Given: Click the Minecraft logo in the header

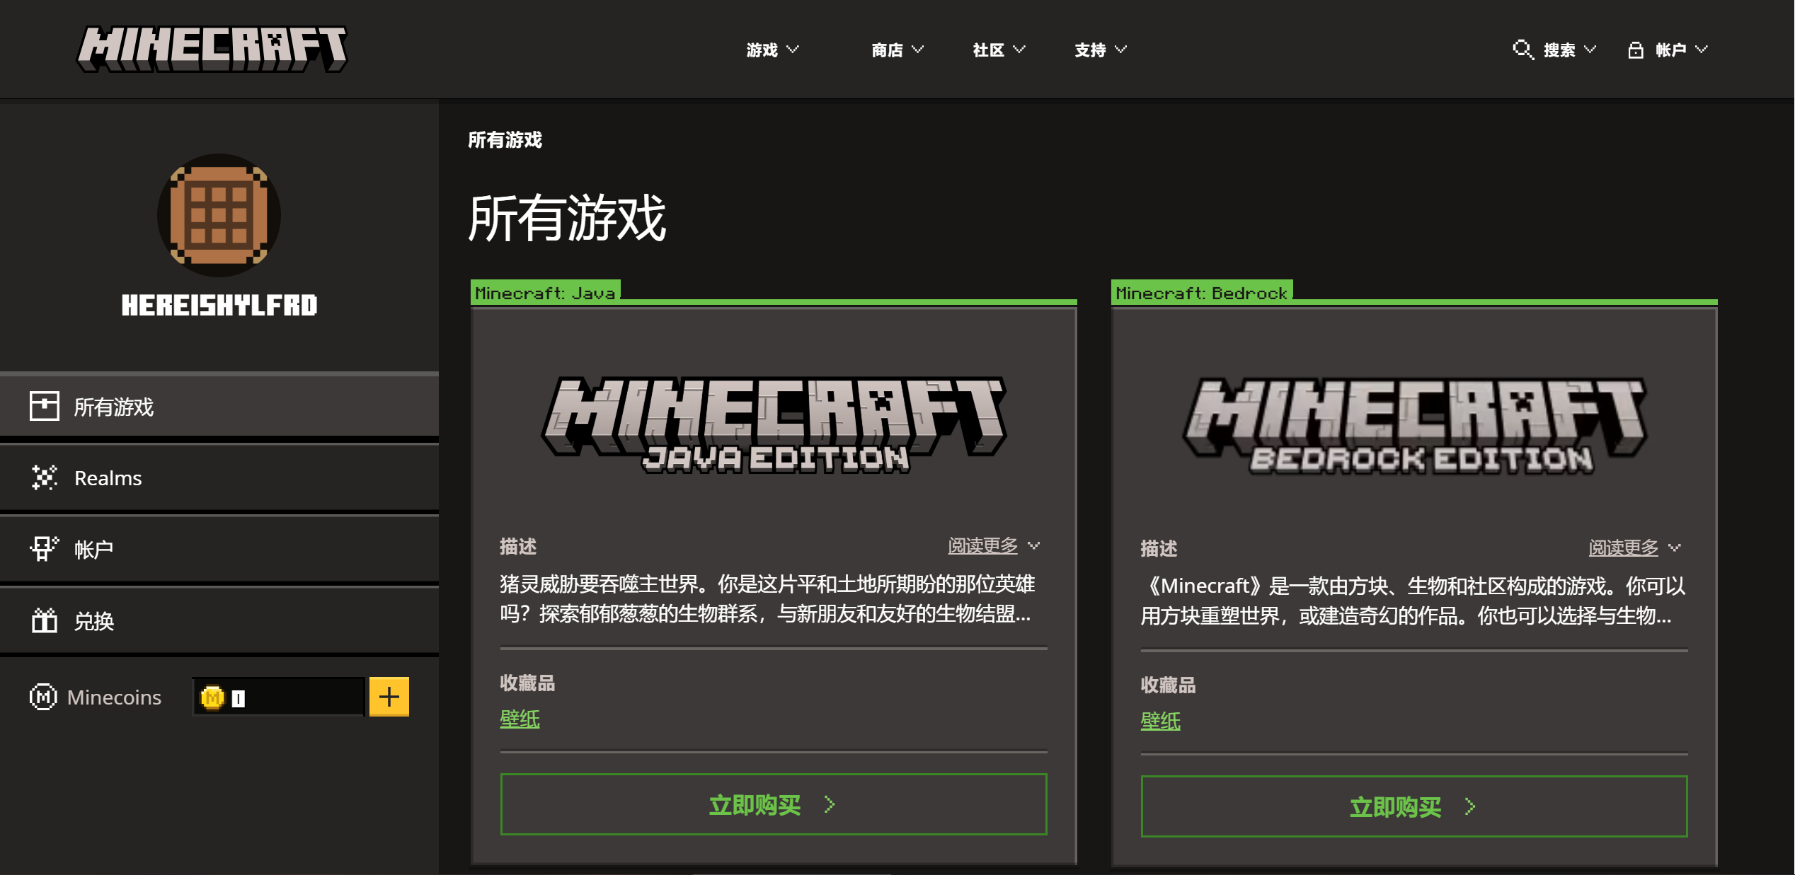Looking at the screenshot, I should click(212, 49).
